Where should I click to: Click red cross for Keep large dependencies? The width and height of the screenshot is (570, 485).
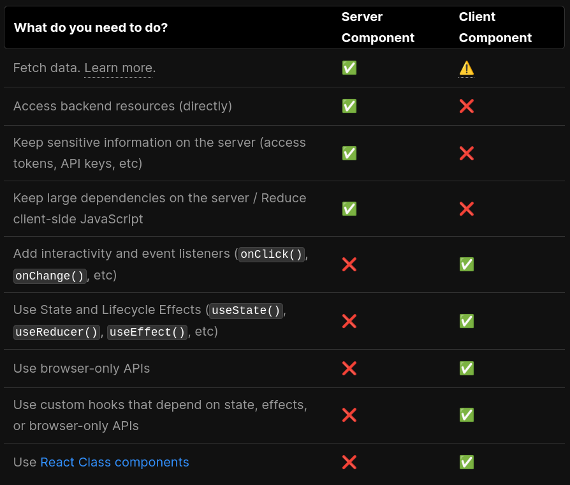pos(467,209)
